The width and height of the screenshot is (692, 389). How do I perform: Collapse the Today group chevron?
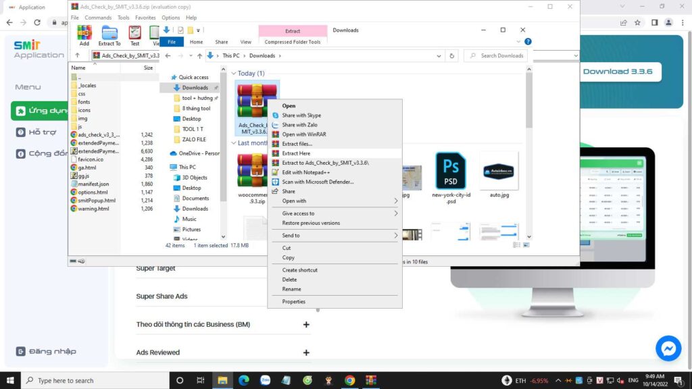pos(234,74)
